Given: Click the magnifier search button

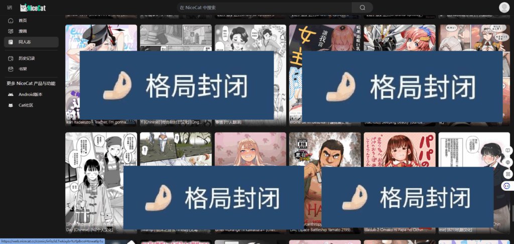Looking at the screenshot, I should click(x=362, y=8).
